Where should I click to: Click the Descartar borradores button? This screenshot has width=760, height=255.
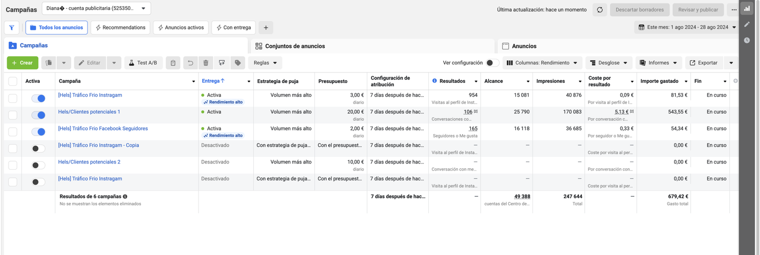click(640, 9)
